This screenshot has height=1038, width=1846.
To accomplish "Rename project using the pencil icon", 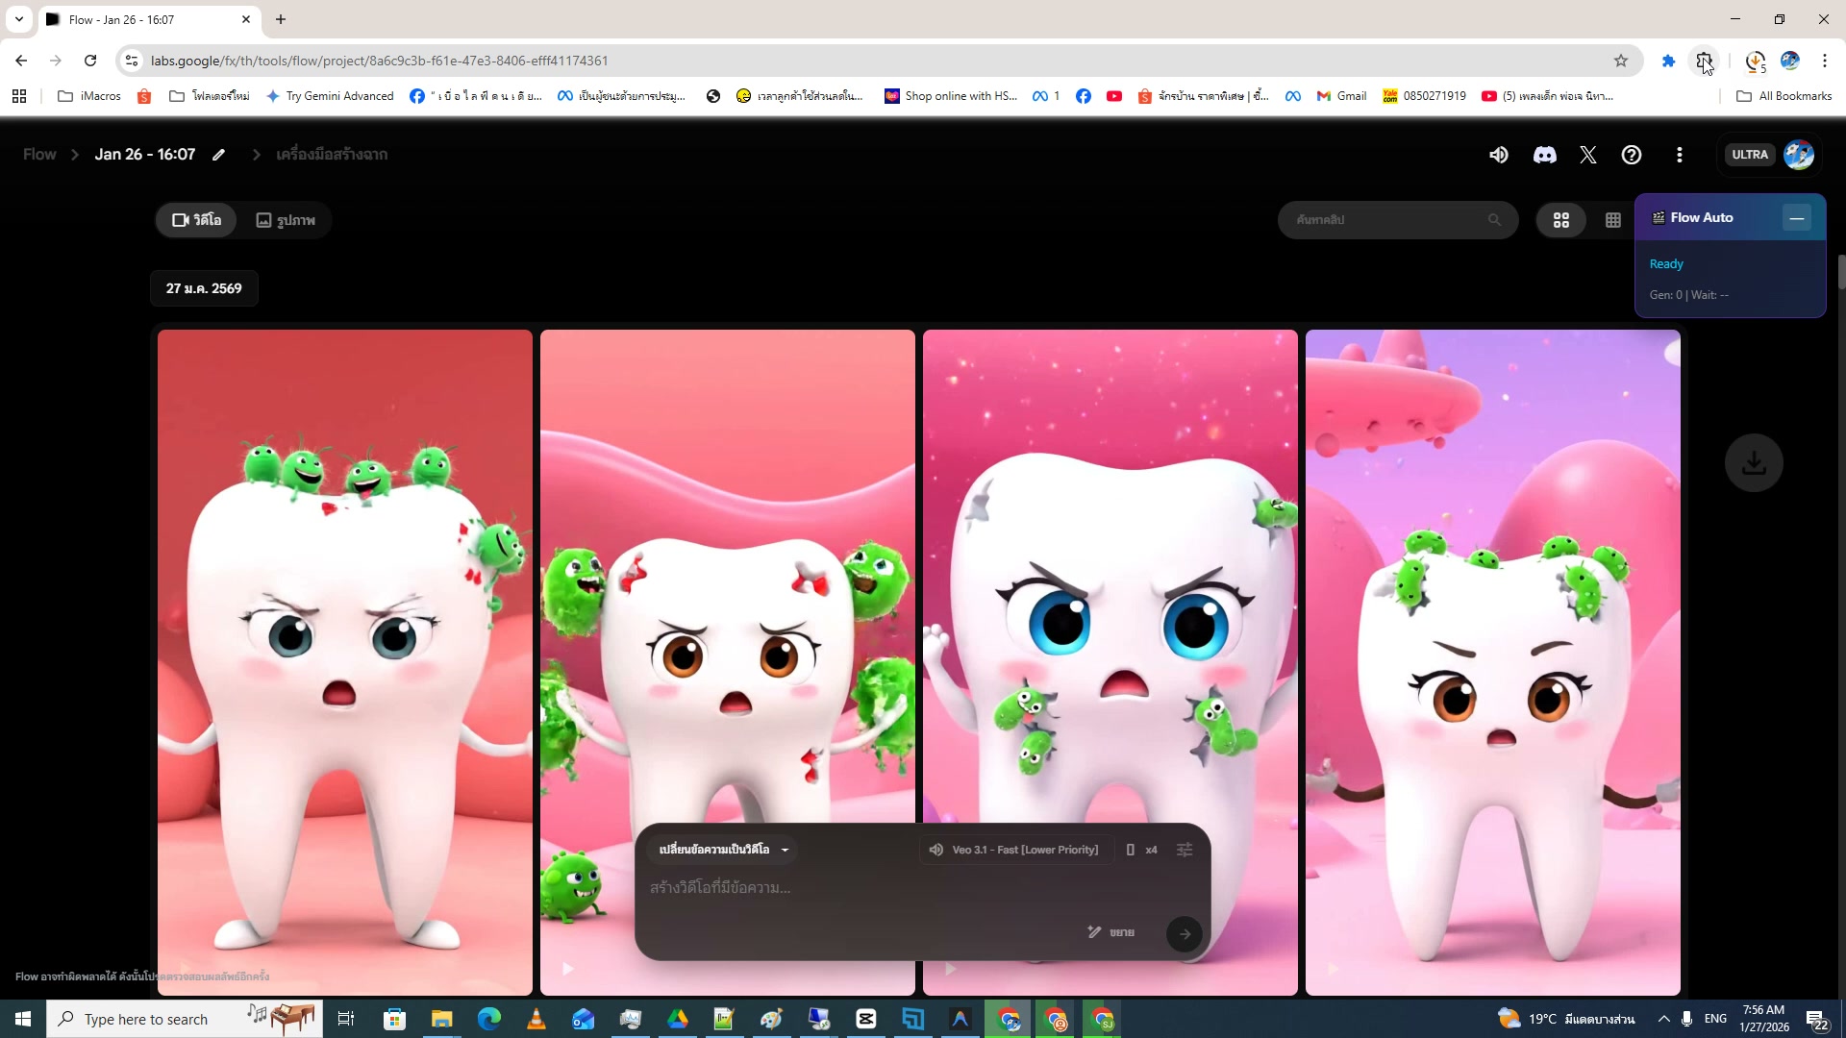I will [x=218, y=154].
